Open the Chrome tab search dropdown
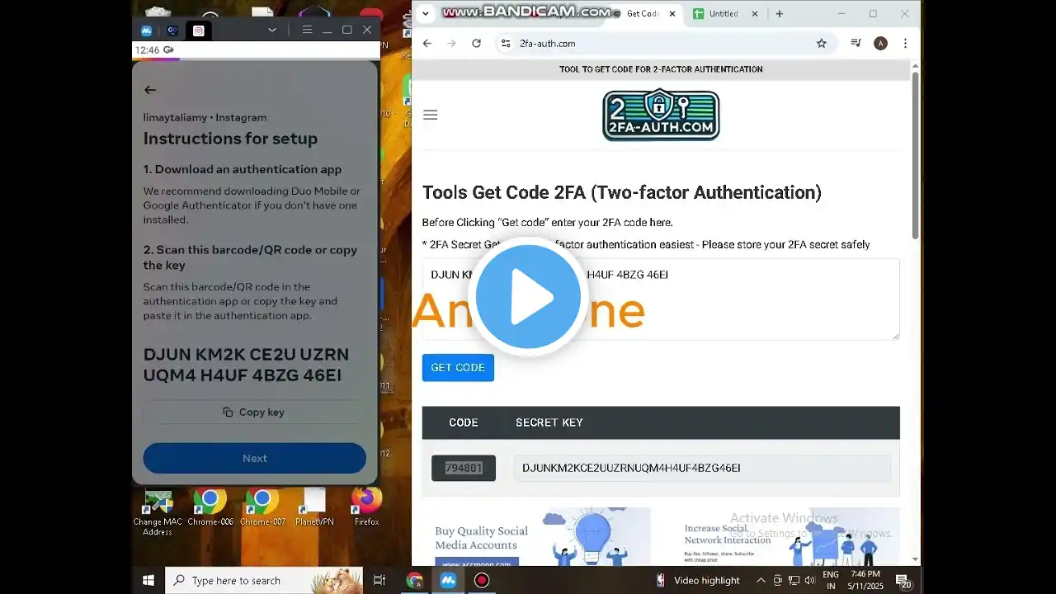The image size is (1056, 594). 426,14
